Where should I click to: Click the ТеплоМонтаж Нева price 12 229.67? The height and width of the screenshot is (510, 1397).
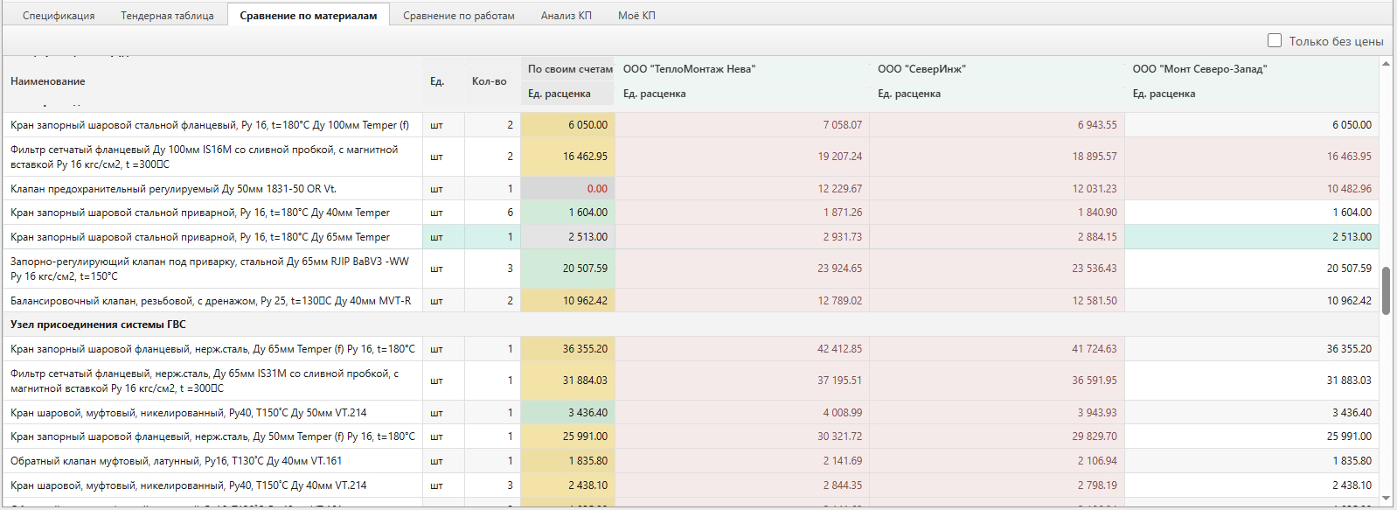pyautogui.click(x=742, y=189)
